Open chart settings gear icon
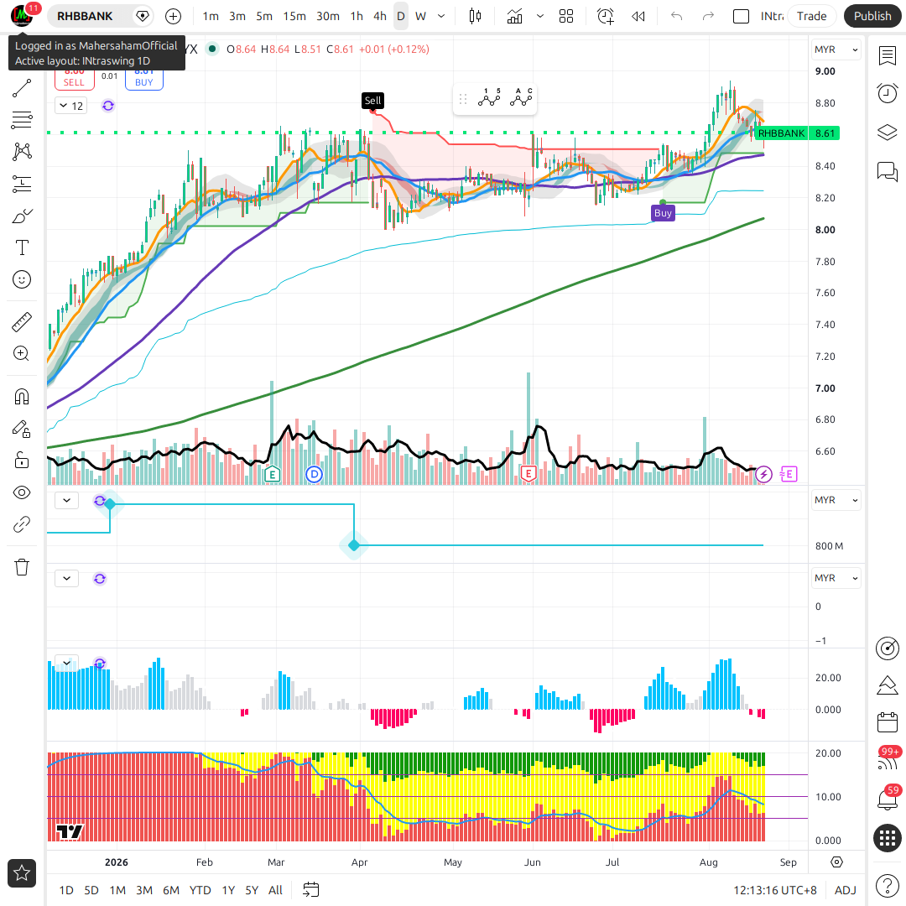906x906 pixels. pyautogui.click(x=836, y=862)
